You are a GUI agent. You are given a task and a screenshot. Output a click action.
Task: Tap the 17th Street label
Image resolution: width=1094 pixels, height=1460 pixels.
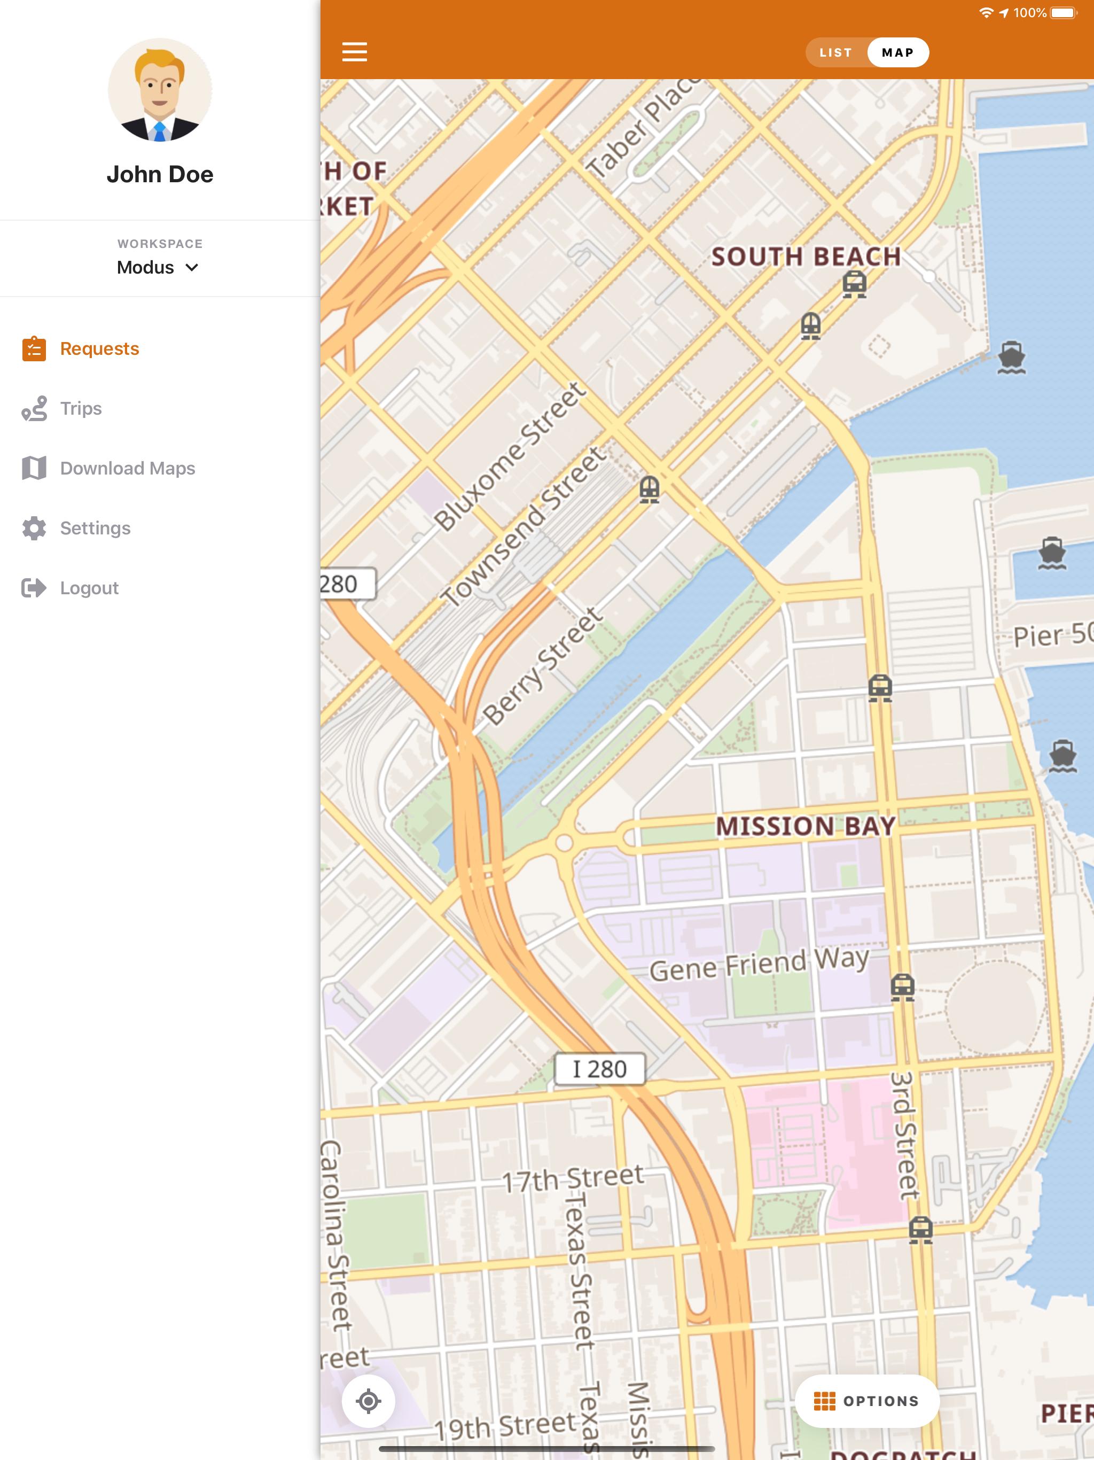[x=573, y=1179]
